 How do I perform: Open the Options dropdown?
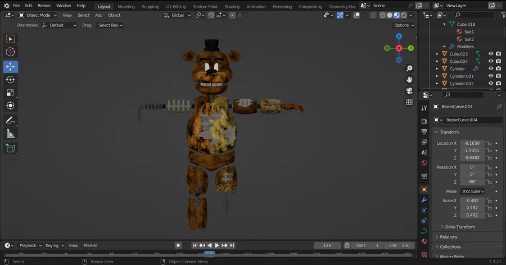(x=404, y=25)
